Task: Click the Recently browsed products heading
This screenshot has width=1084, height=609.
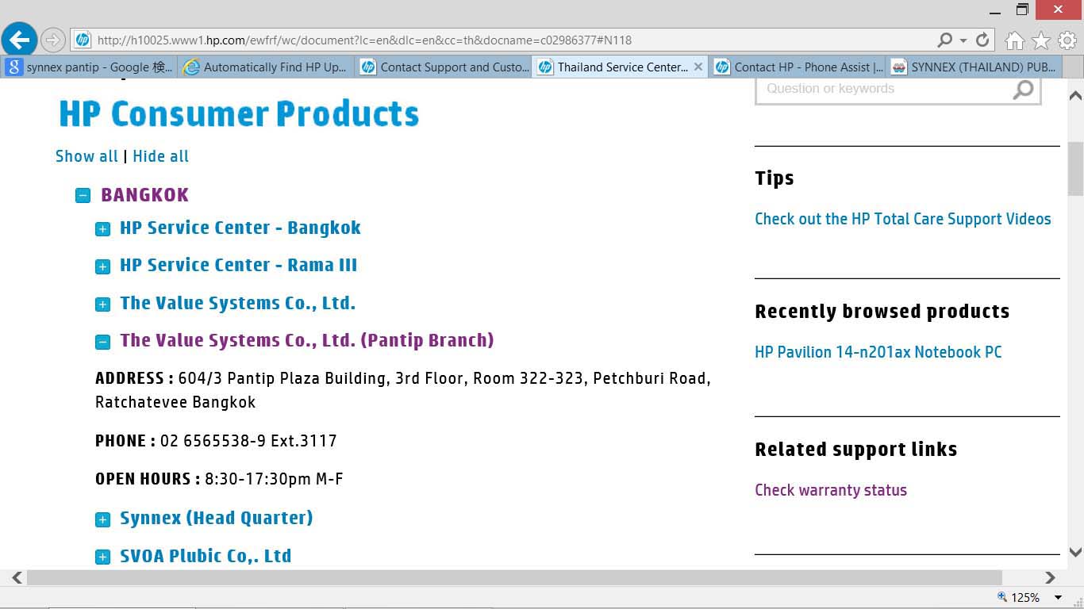Action: (882, 311)
